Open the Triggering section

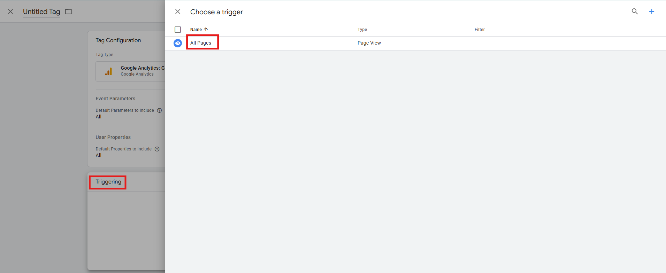(x=108, y=182)
